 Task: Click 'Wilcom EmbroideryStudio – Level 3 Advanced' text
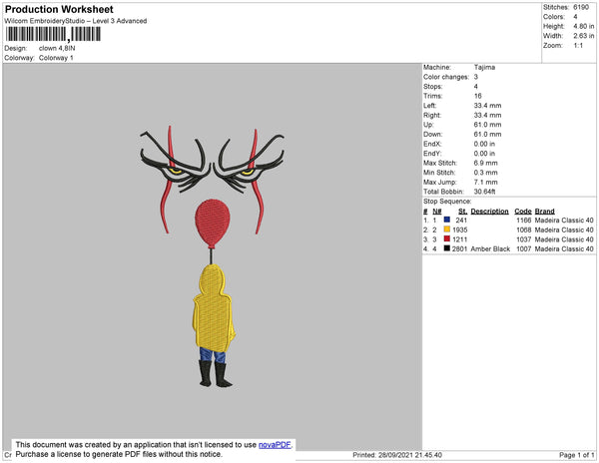(76, 21)
